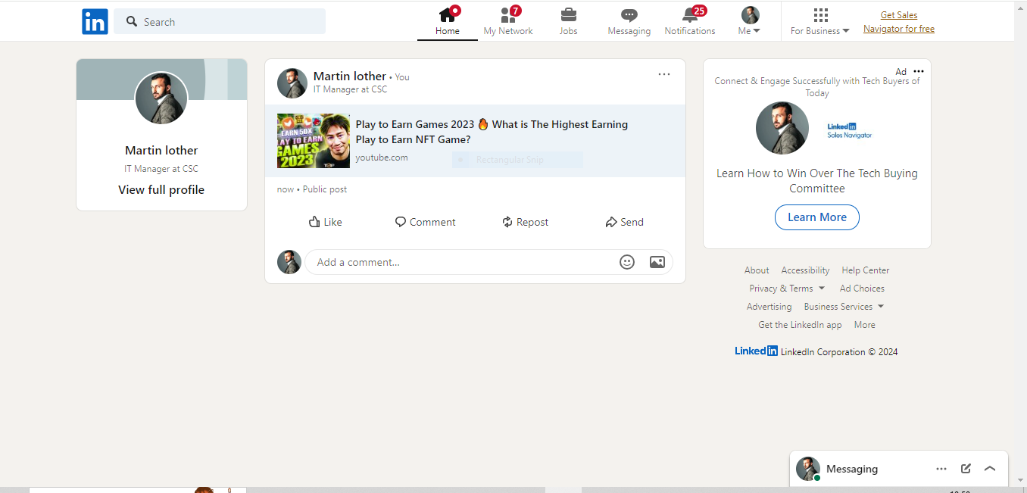Click the Sales Navigator logo in ad
The image size is (1027, 493).
849,130
